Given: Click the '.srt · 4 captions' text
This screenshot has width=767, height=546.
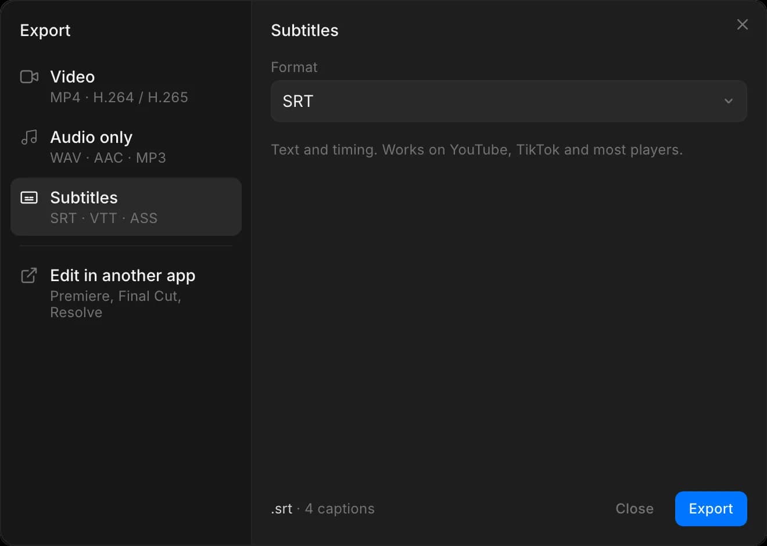Looking at the screenshot, I should tap(322, 509).
